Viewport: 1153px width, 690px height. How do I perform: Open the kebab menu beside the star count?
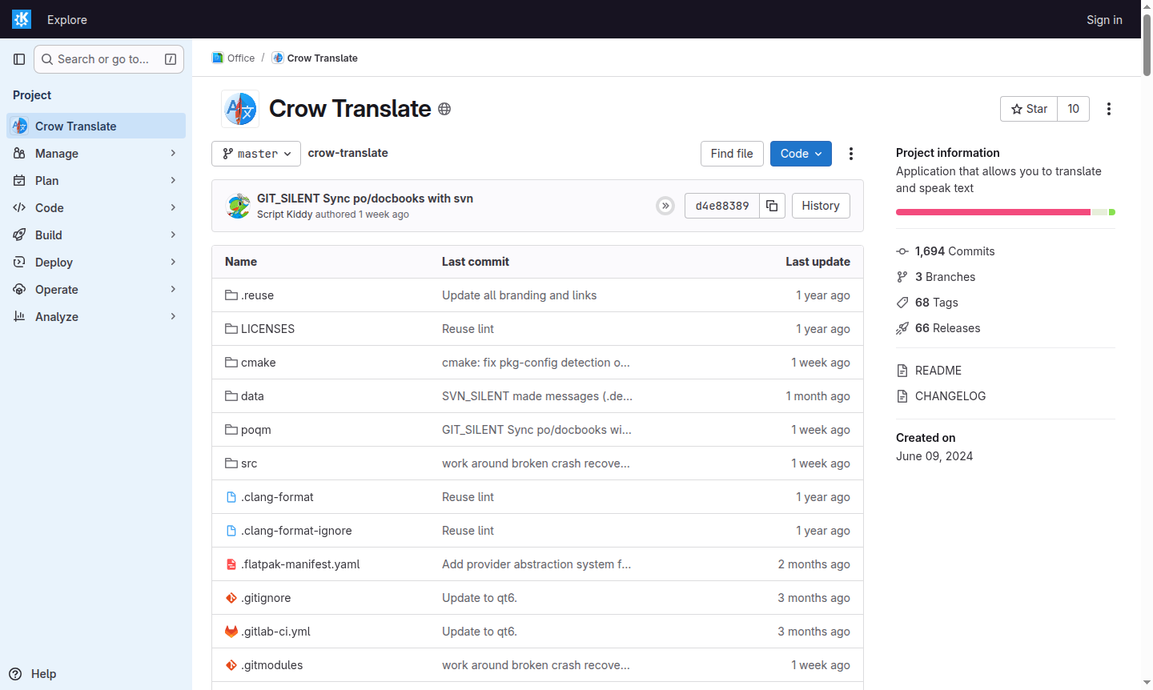[x=1109, y=108]
